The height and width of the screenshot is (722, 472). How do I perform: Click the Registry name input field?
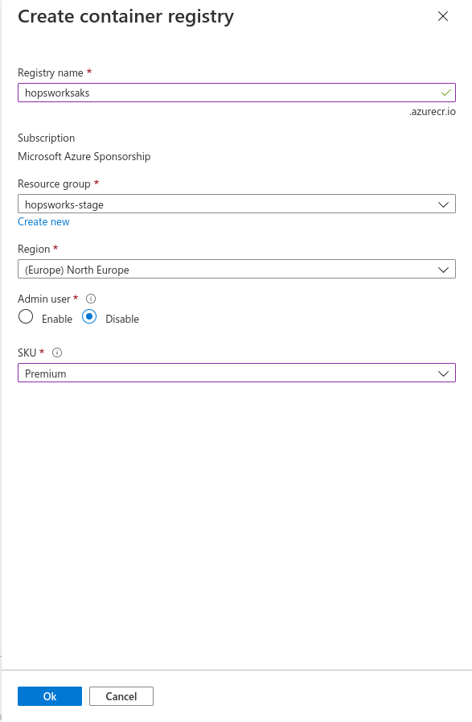tap(236, 93)
